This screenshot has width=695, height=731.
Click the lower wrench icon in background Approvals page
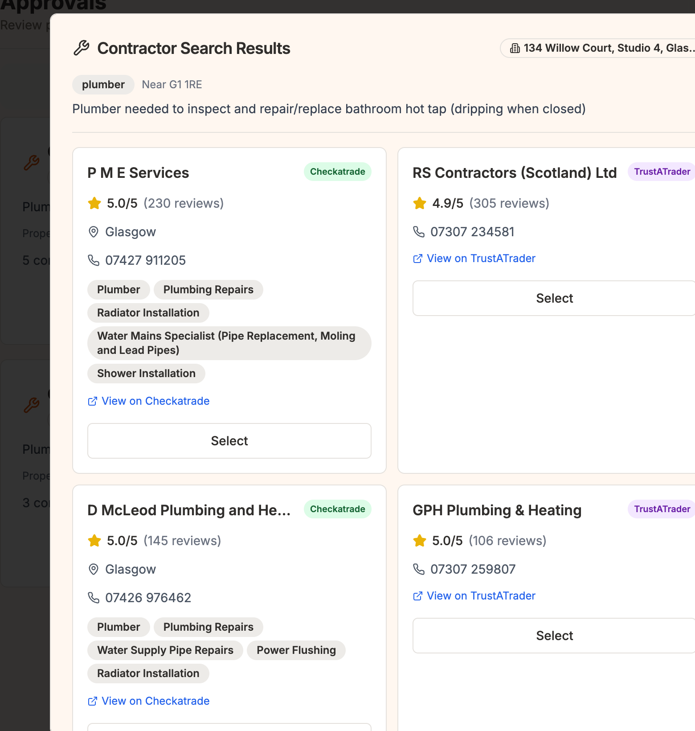coord(32,405)
